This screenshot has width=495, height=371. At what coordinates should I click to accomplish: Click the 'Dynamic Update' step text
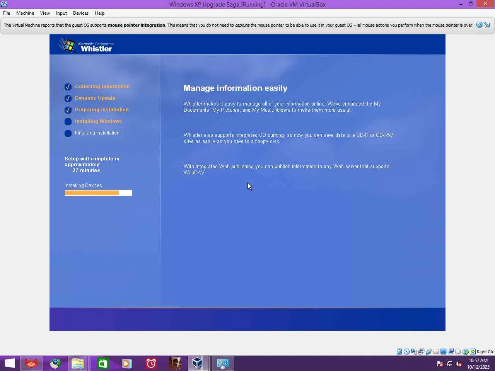tap(95, 98)
